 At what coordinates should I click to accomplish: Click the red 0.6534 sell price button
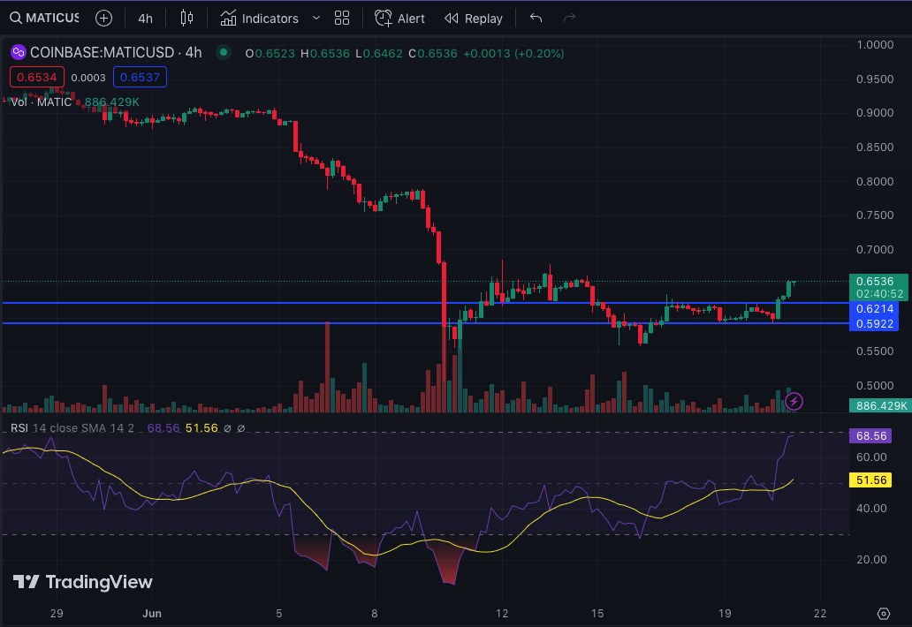point(36,78)
